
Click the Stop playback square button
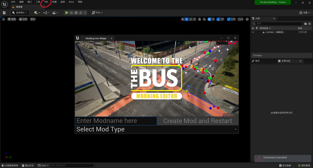point(76,13)
